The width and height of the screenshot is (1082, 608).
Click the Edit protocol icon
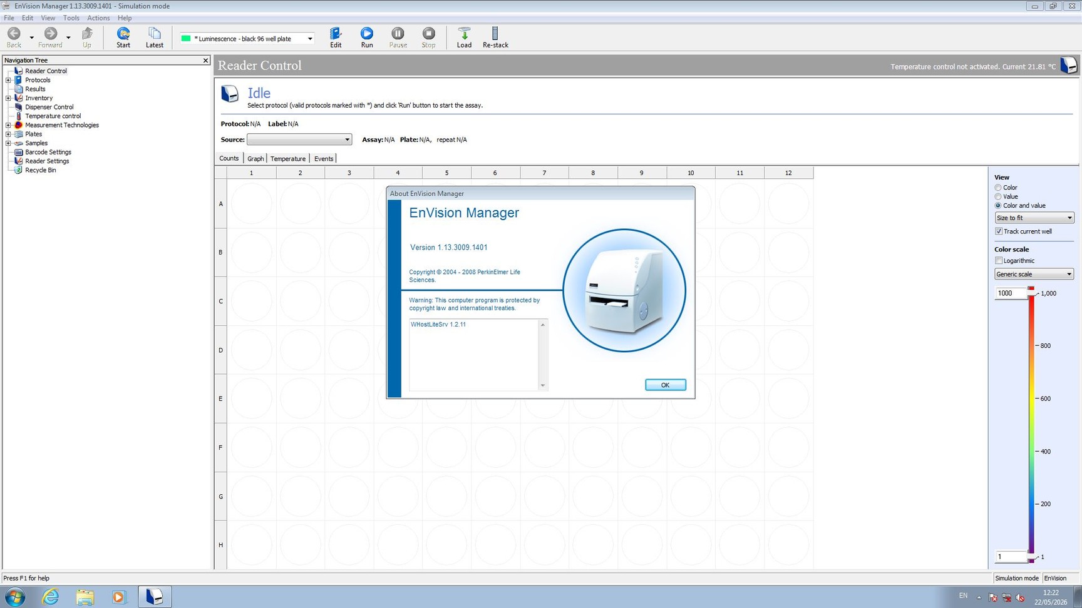[x=336, y=37]
